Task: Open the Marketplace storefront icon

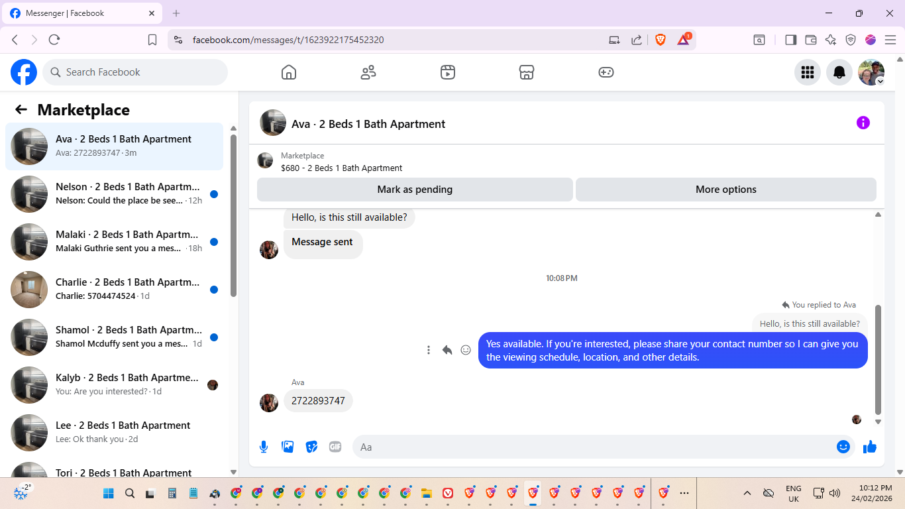Action: 527,72
